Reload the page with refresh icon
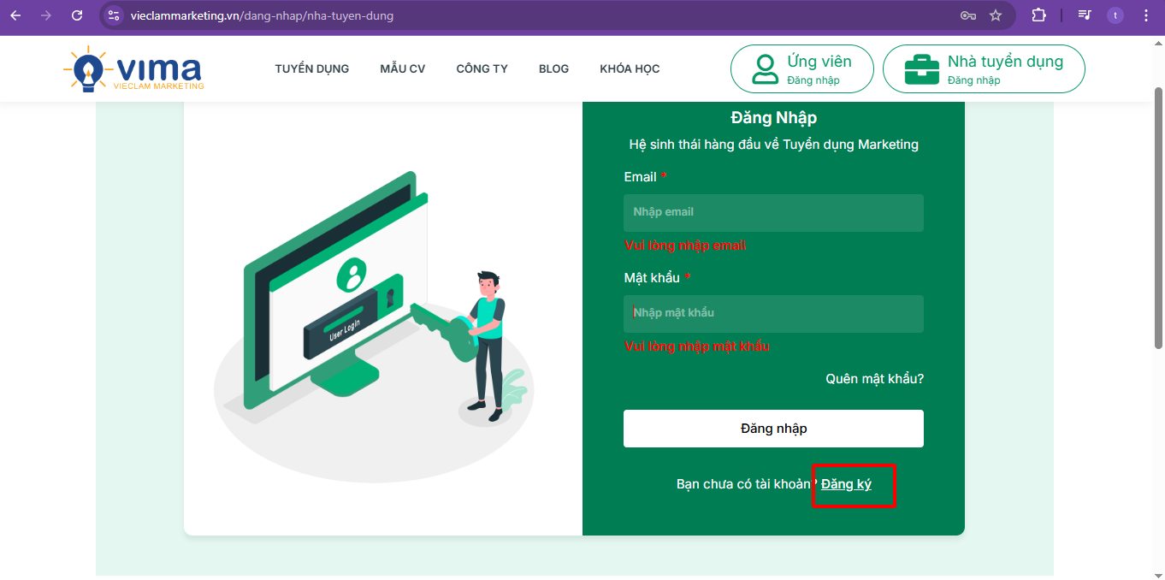Screen dimensions: 1165x580 coord(77,15)
